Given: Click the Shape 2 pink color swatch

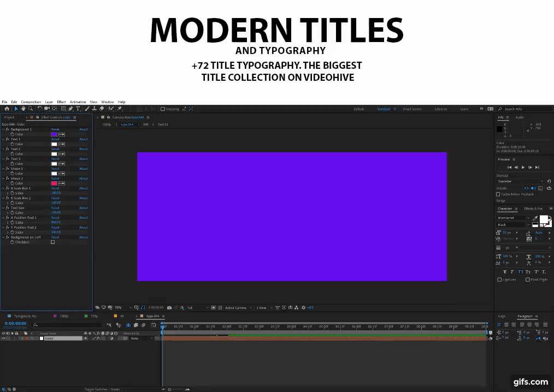Looking at the screenshot, I should pyautogui.click(x=54, y=183).
